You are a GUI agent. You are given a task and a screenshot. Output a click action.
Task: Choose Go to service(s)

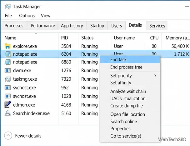pyautogui.click(x=130, y=136)
